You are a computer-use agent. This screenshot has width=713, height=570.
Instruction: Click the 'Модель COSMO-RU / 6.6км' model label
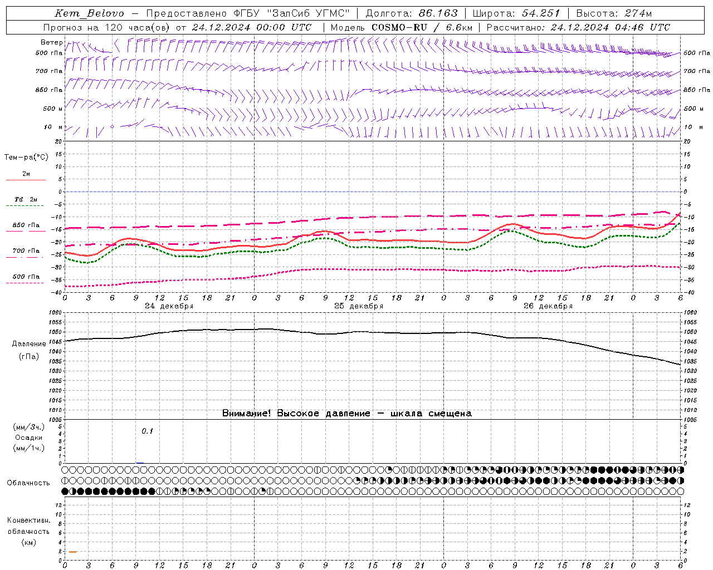coord(402,27)
